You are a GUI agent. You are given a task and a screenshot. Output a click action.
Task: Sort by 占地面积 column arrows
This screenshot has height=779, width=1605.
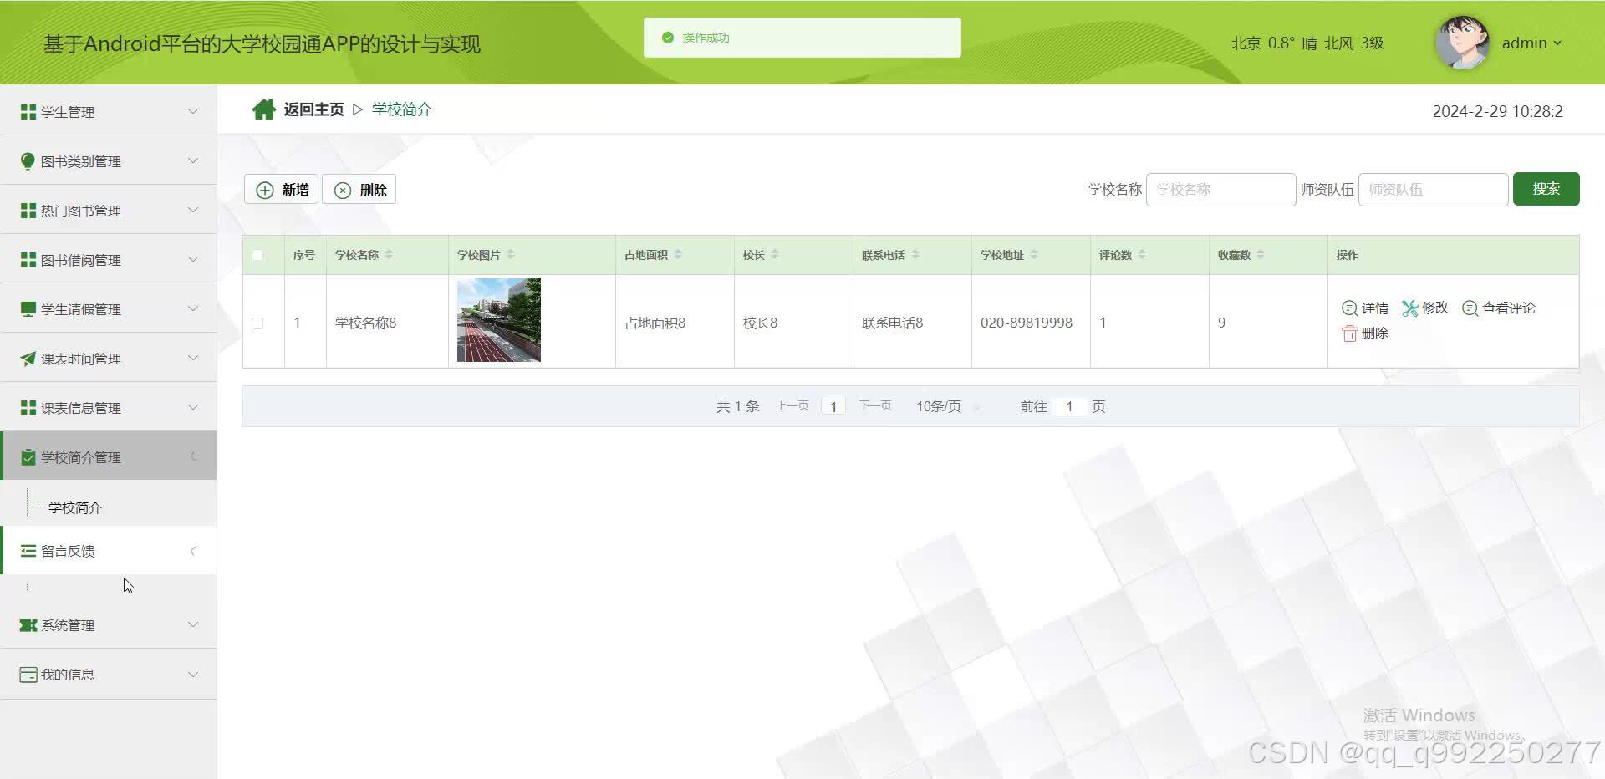pyautogui.click(x=678, y=254)
